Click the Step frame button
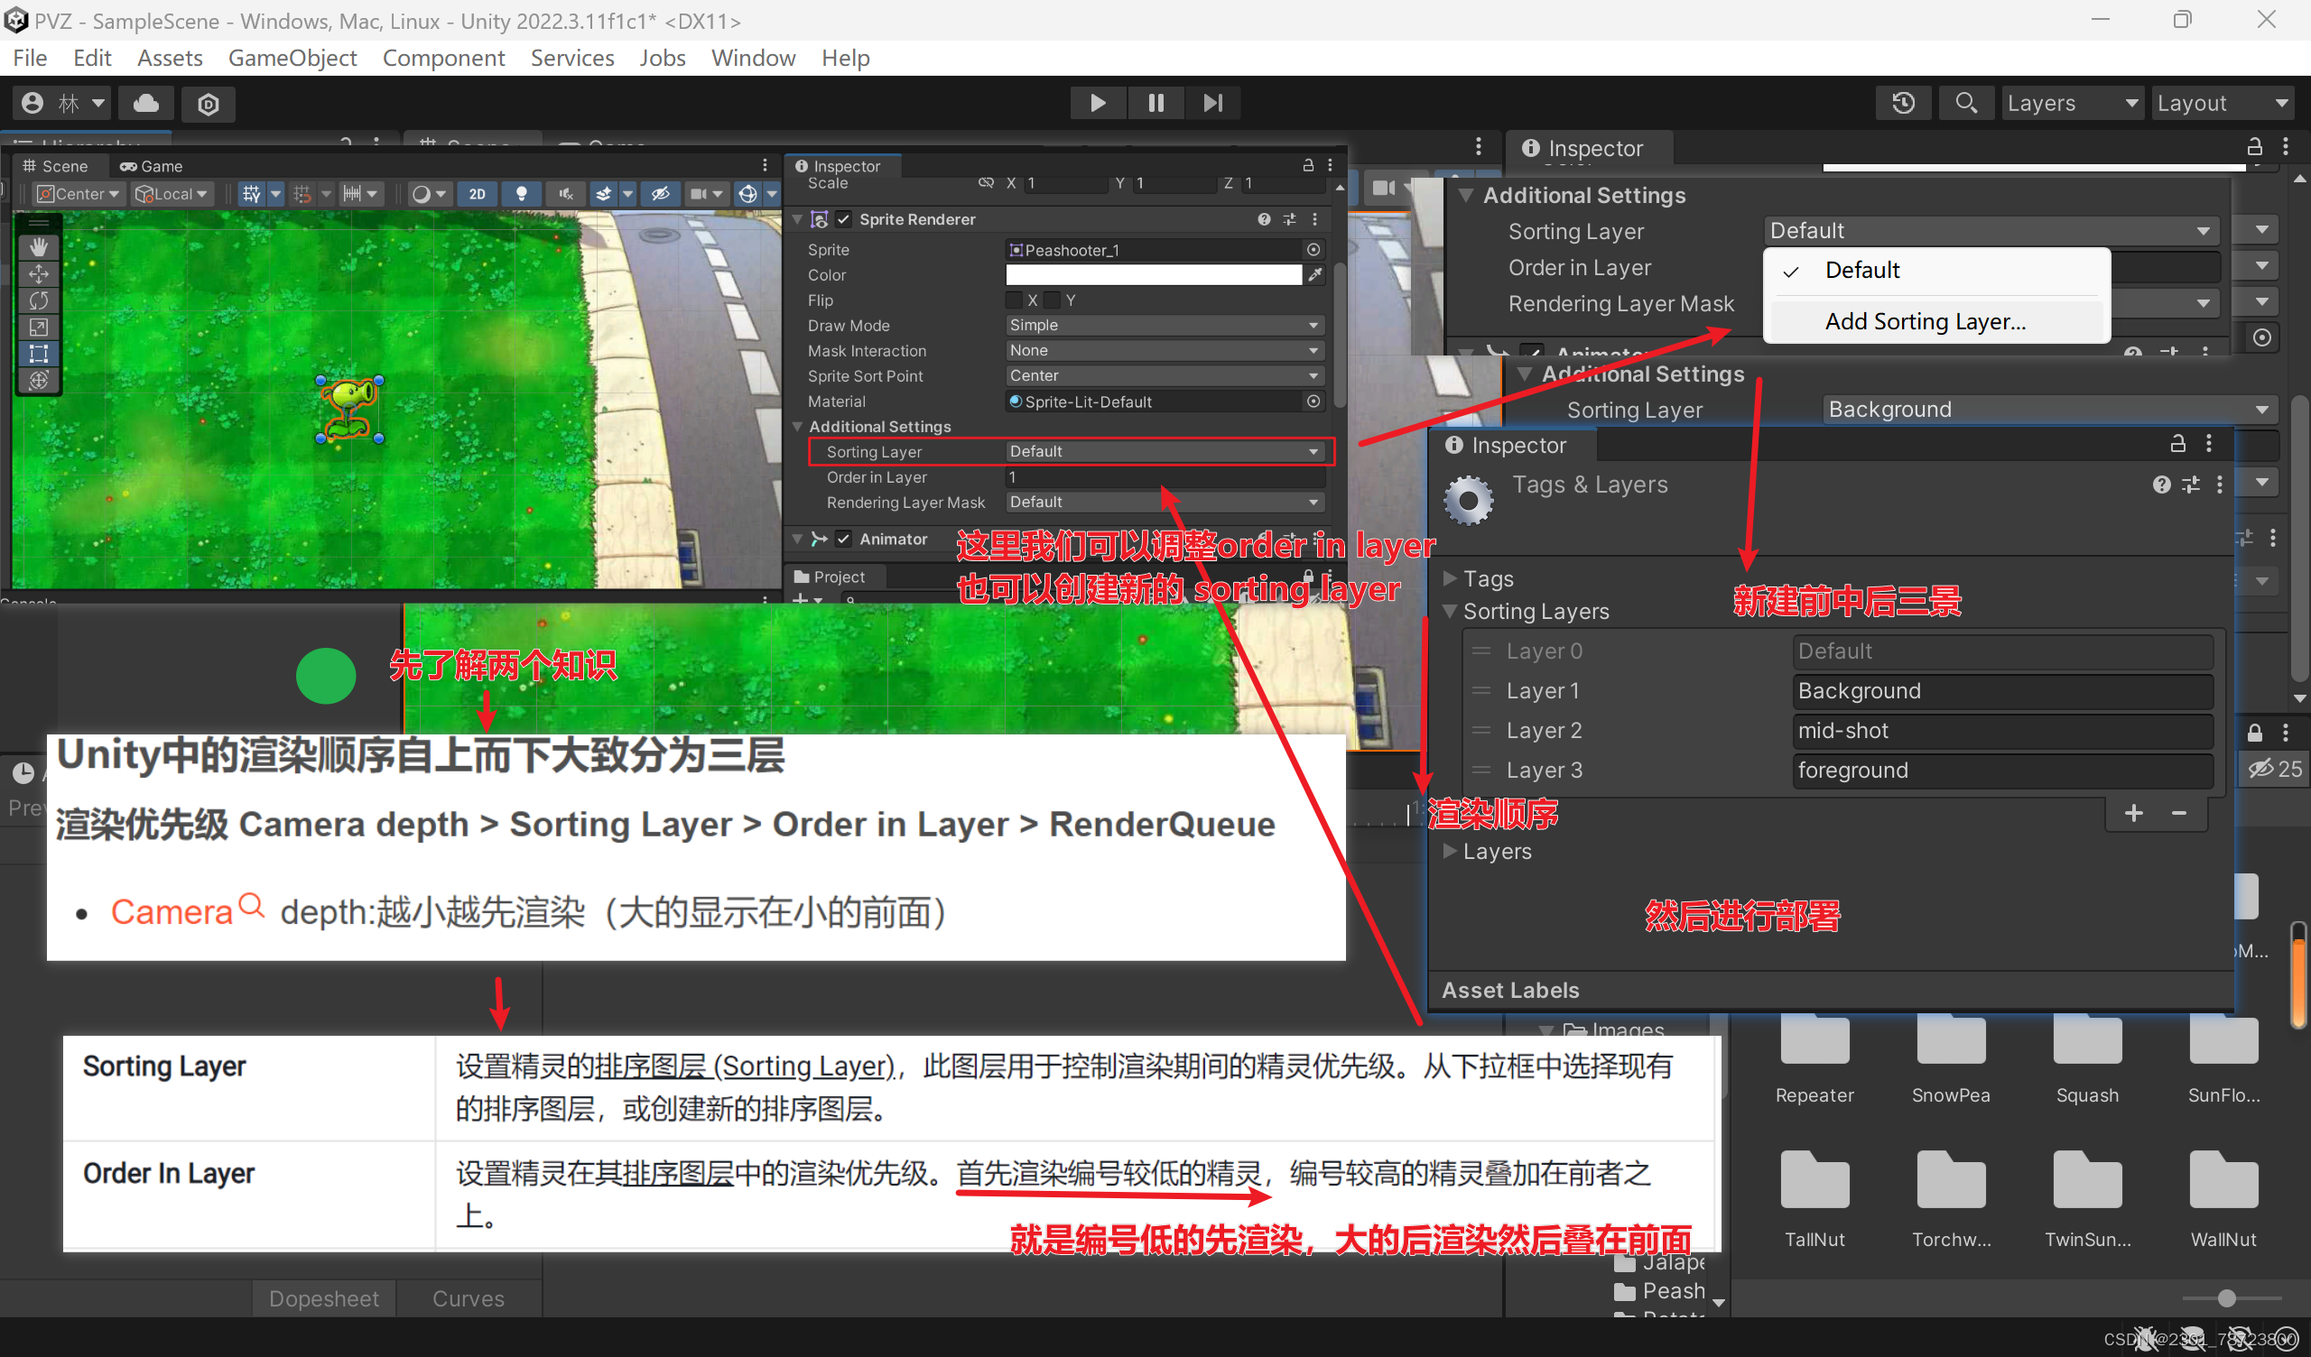Image resolution: width=2311 pixels, height=1357 pixels. pos(1212,103)
